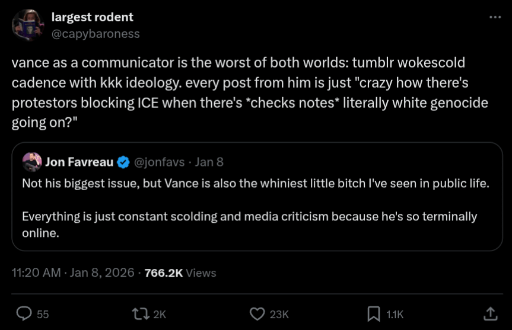
Task: Click the display name 'largest rodent'
Action: pyautogui.click(x=92, y=17)
